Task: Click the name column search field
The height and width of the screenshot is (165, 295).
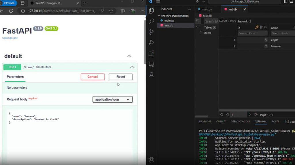Action: [x=283, y=33]
